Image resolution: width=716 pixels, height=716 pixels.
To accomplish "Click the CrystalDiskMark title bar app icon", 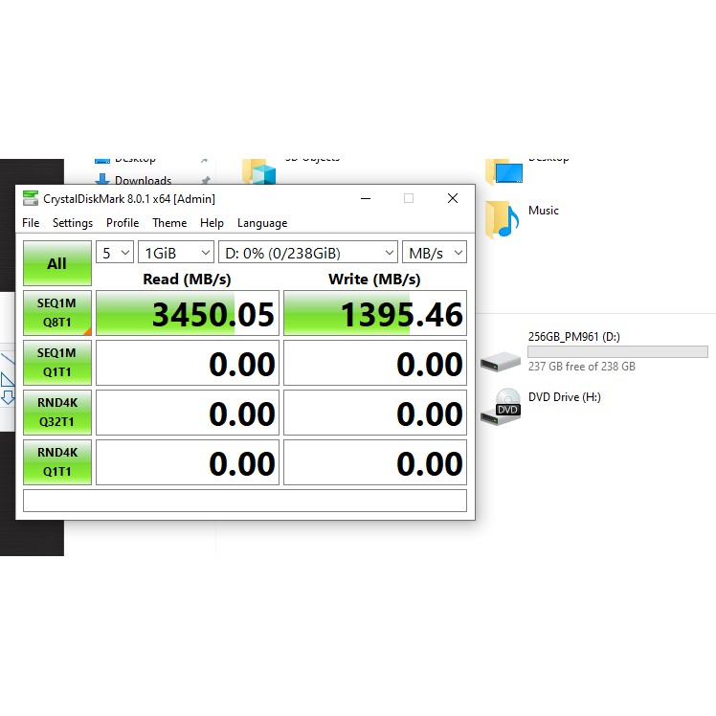I will pos(31,199).
